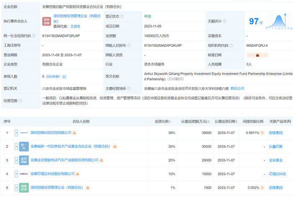
Task: Unlock the hidden 核准日期 value
Action: [x=257, y=55]
